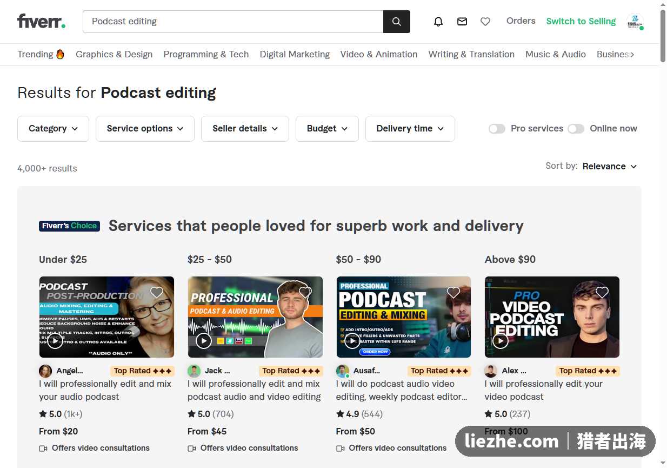Open the user profile avatar
Viewport: 667px width, 468px height.
tap(635, 22)
